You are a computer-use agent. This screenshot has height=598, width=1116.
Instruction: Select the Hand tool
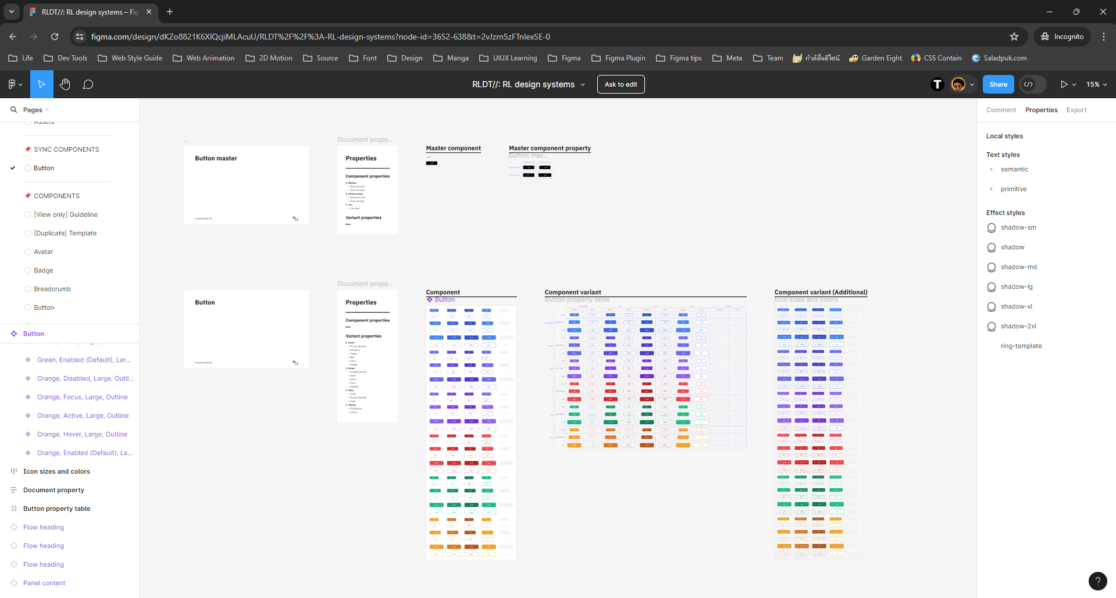click(x=65, y=84)
